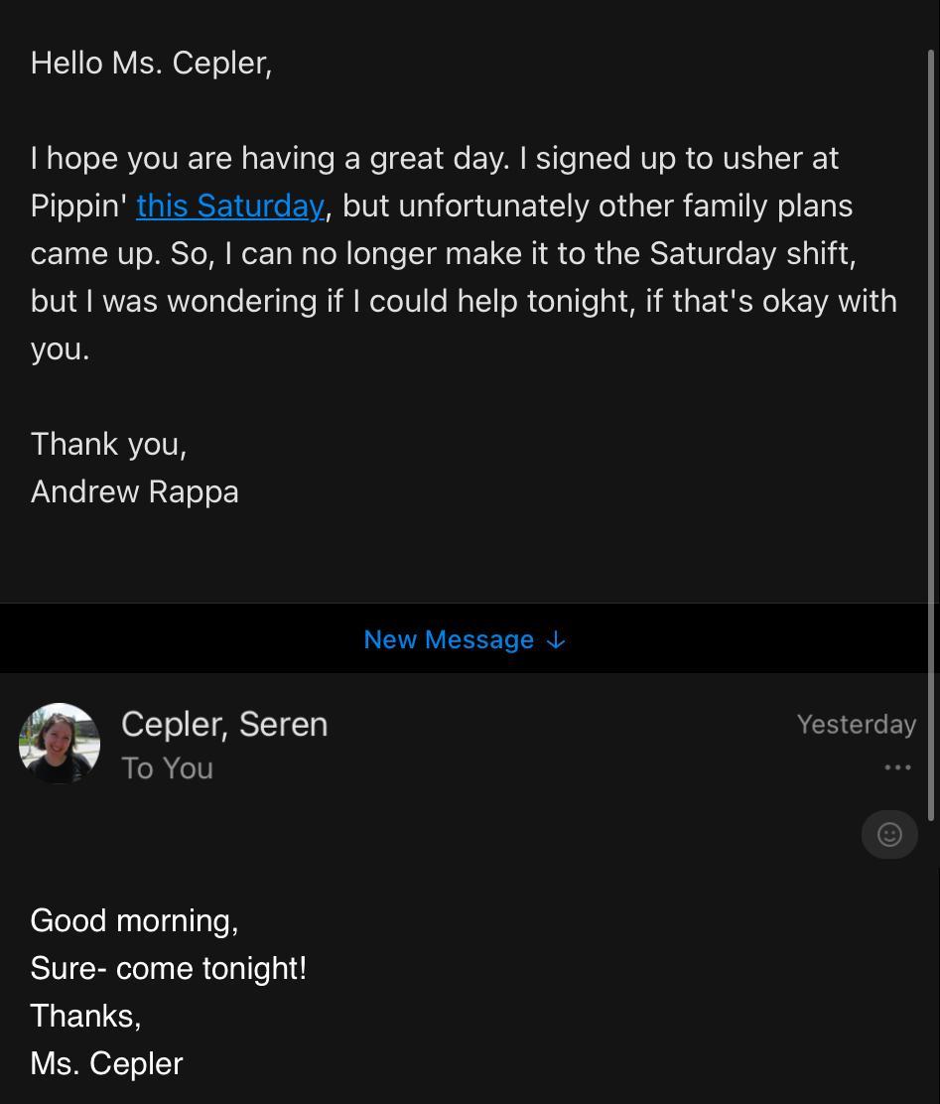940x1104 pixels.
Task: Click the "Yesterday" timestamp
Action: [856, 724]
